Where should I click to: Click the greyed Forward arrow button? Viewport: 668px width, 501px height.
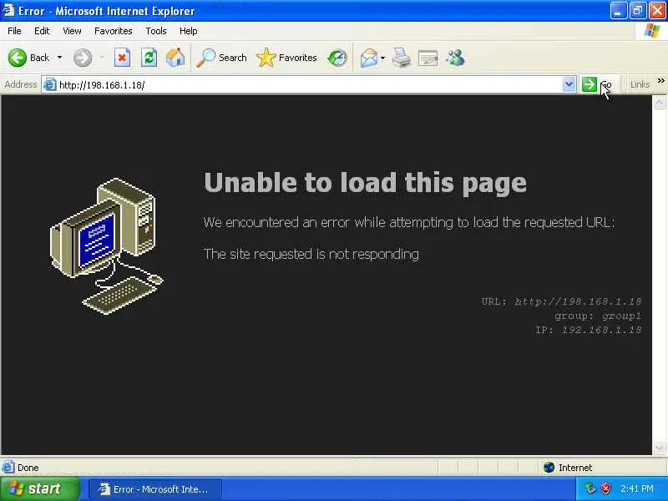(x=82, y=58)
